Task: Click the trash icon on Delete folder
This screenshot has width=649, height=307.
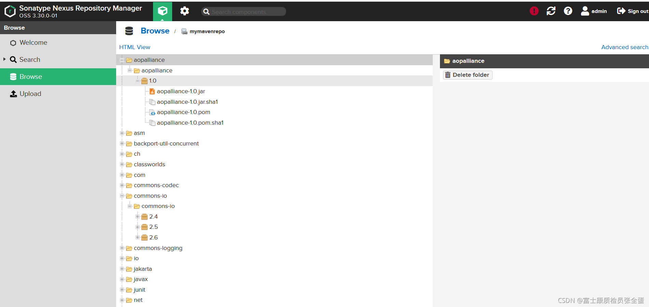Action: pos(448,75)
